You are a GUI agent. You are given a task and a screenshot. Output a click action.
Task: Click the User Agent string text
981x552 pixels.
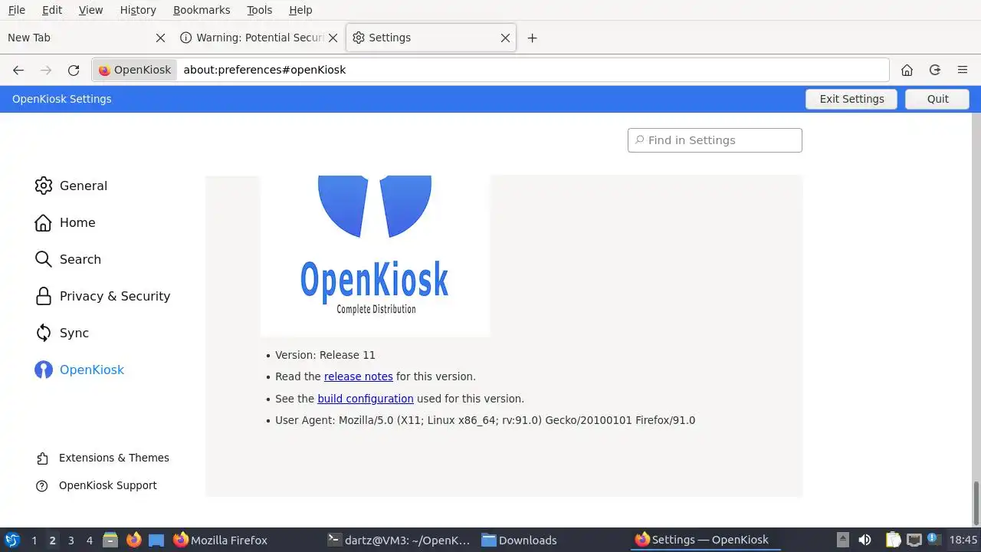[485, 420]
